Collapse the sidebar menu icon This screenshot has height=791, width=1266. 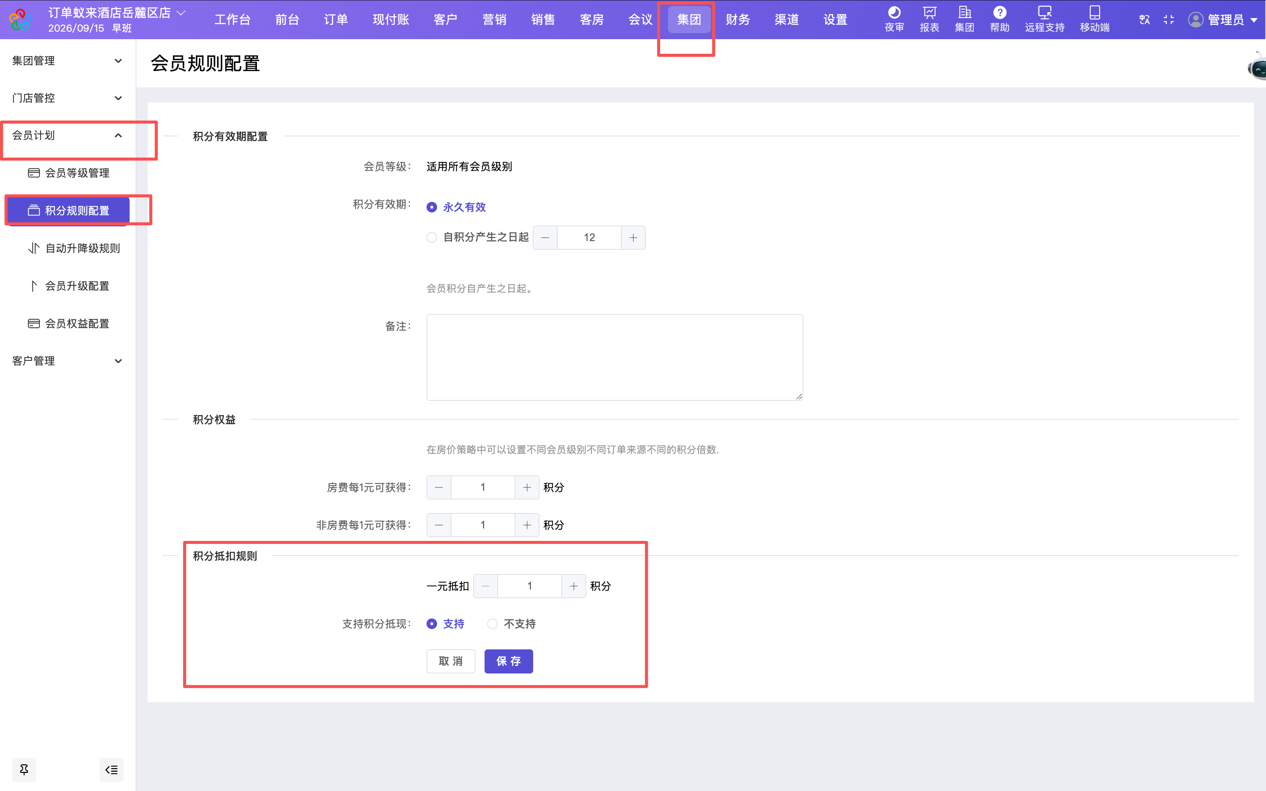point(112,770)
